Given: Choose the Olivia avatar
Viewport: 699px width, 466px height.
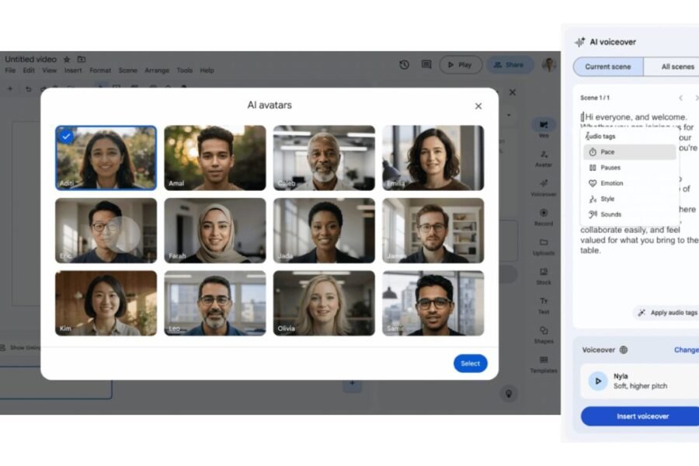Looking at the screenshot, I should click(324, 303).
